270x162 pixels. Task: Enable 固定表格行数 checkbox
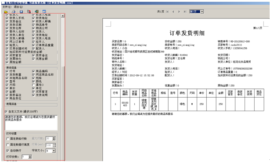(x=7, y=139)
